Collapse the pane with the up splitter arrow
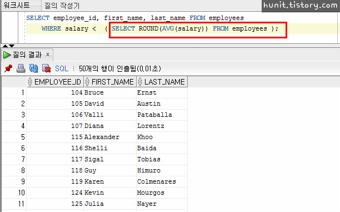Screen dimensions: 340x212 tap(5, 46)
